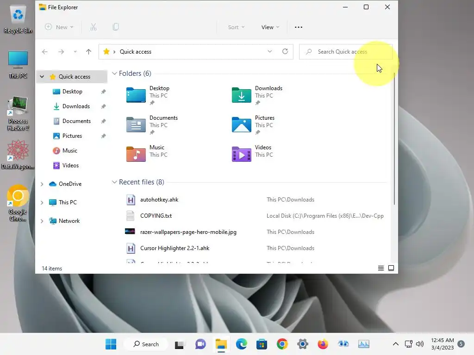Click Quick access in the address bar

click(136, 52)
